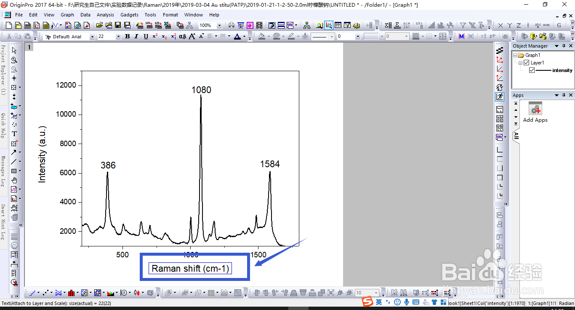Click the 1080 peak label
The image size is (575, 310).
click(x=201, y=90)
